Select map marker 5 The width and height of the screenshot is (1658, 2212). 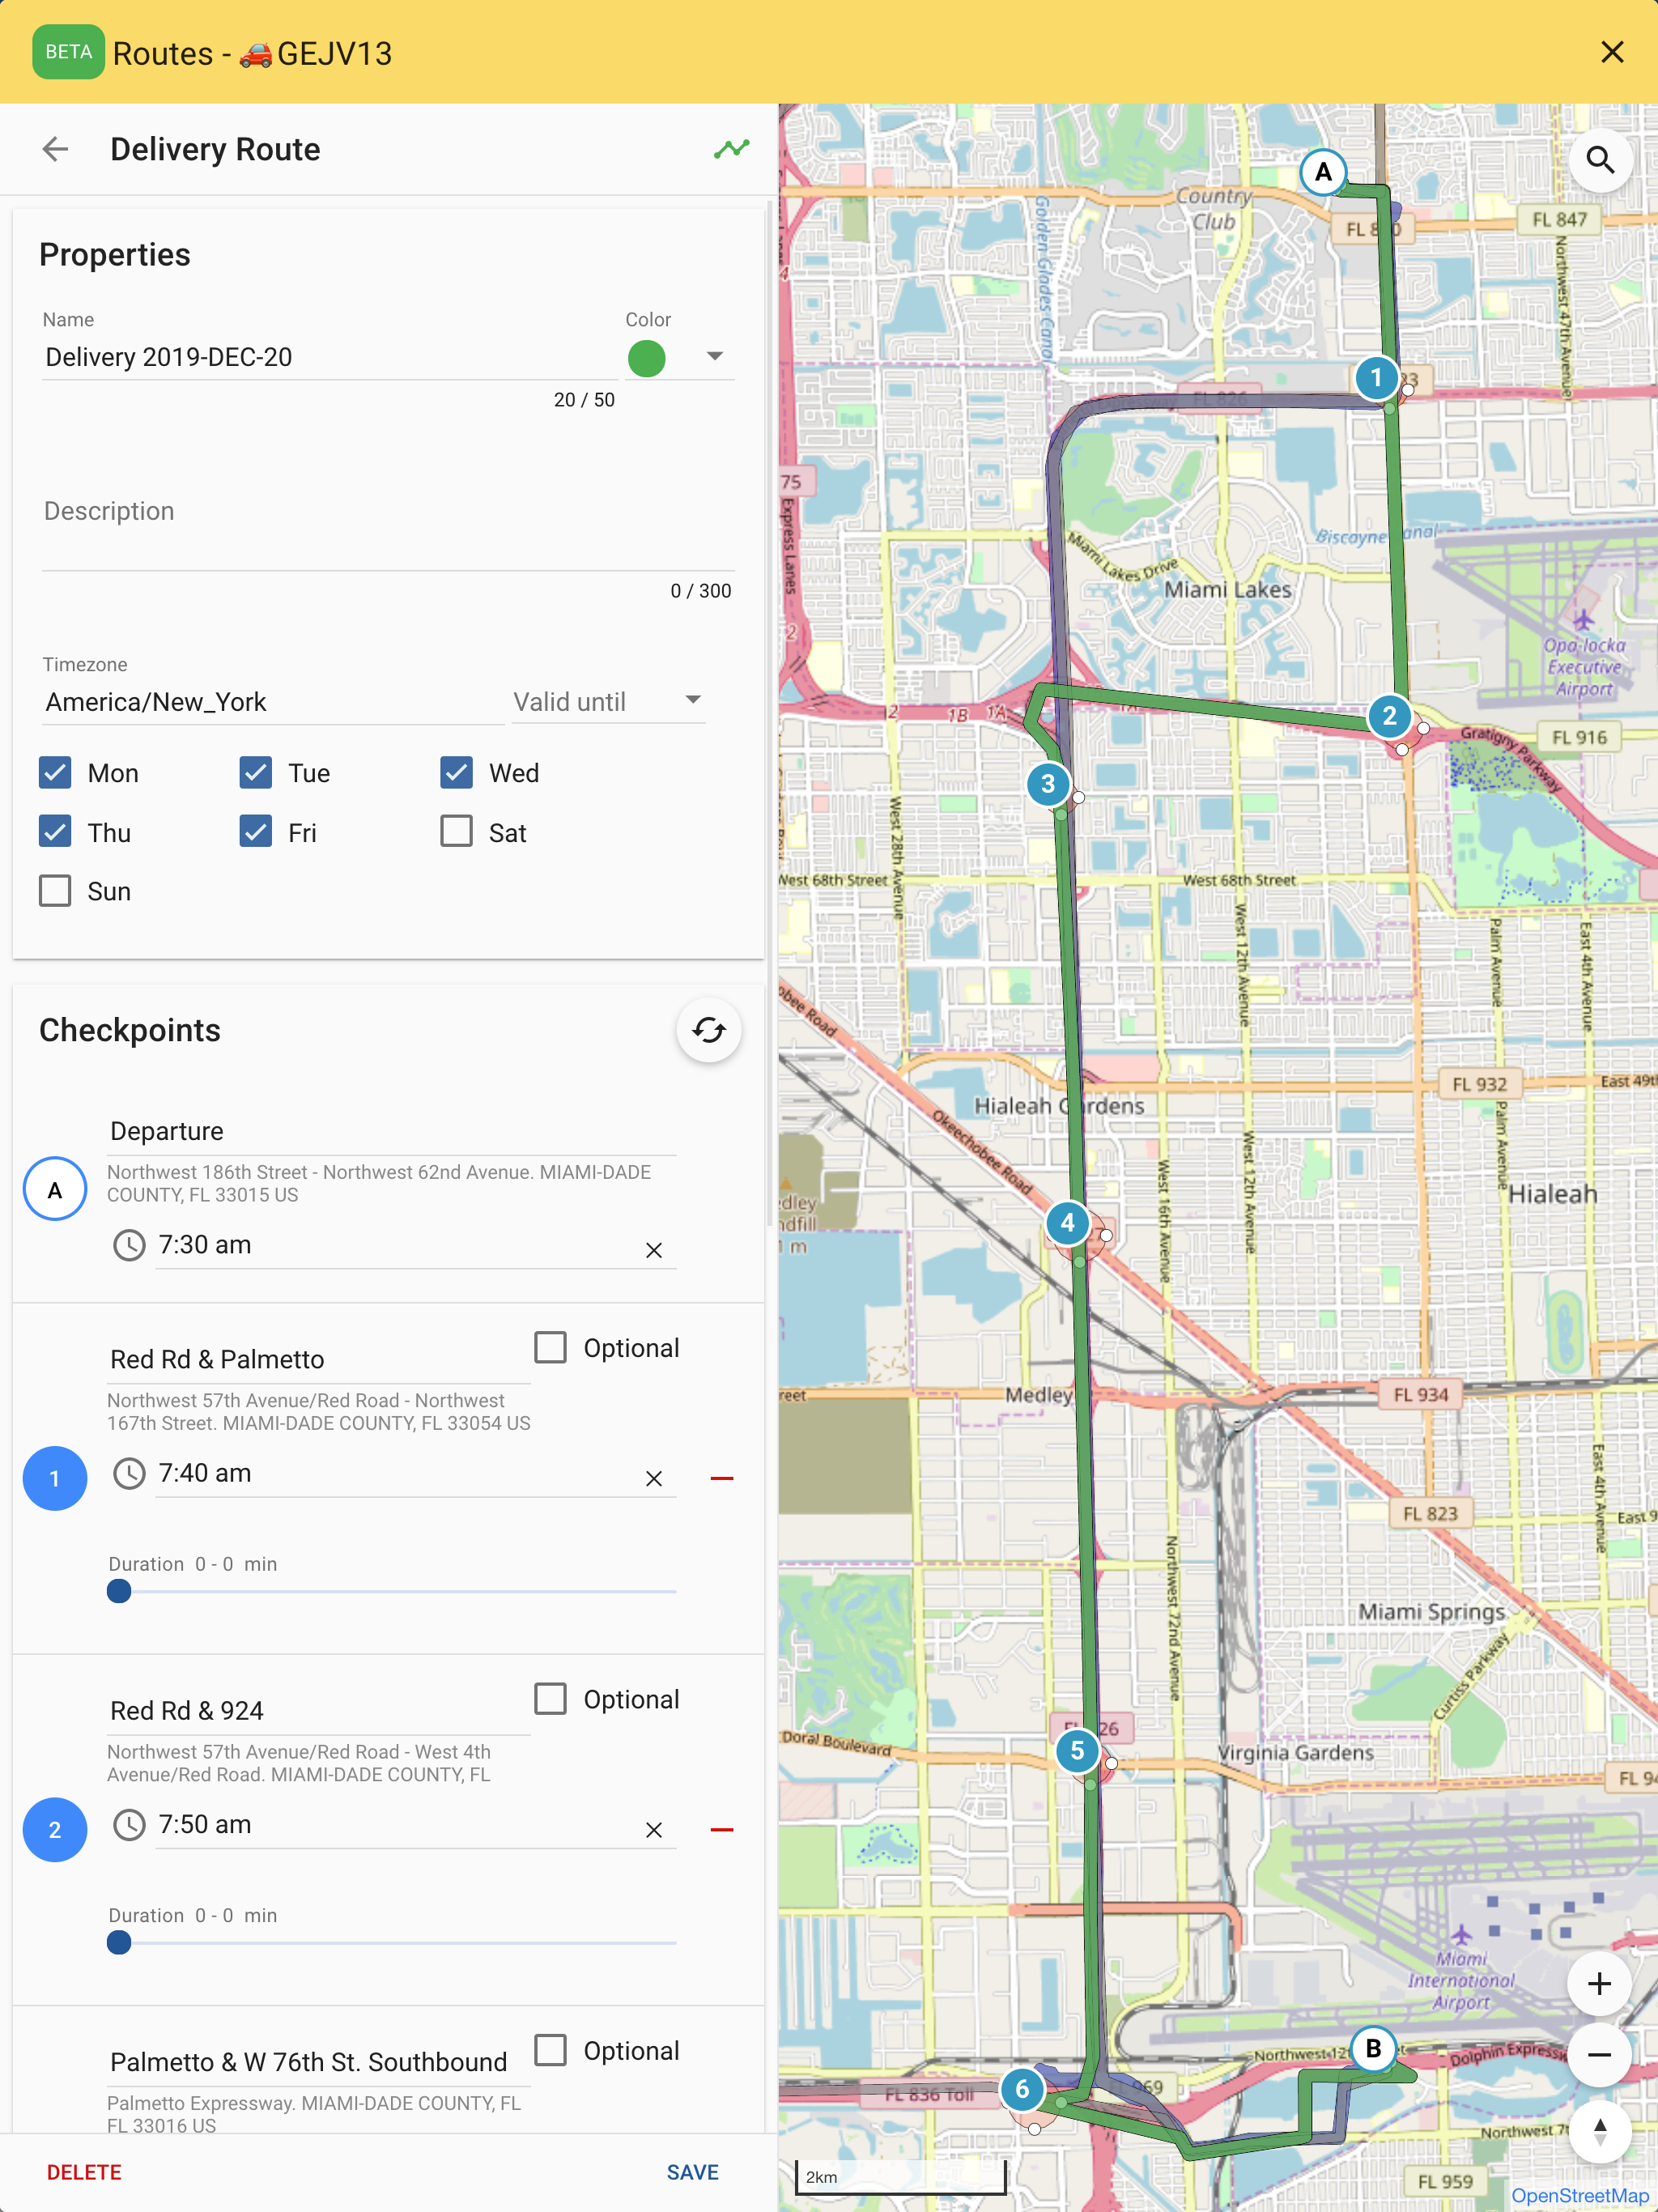click(x=1077, y=1751)
